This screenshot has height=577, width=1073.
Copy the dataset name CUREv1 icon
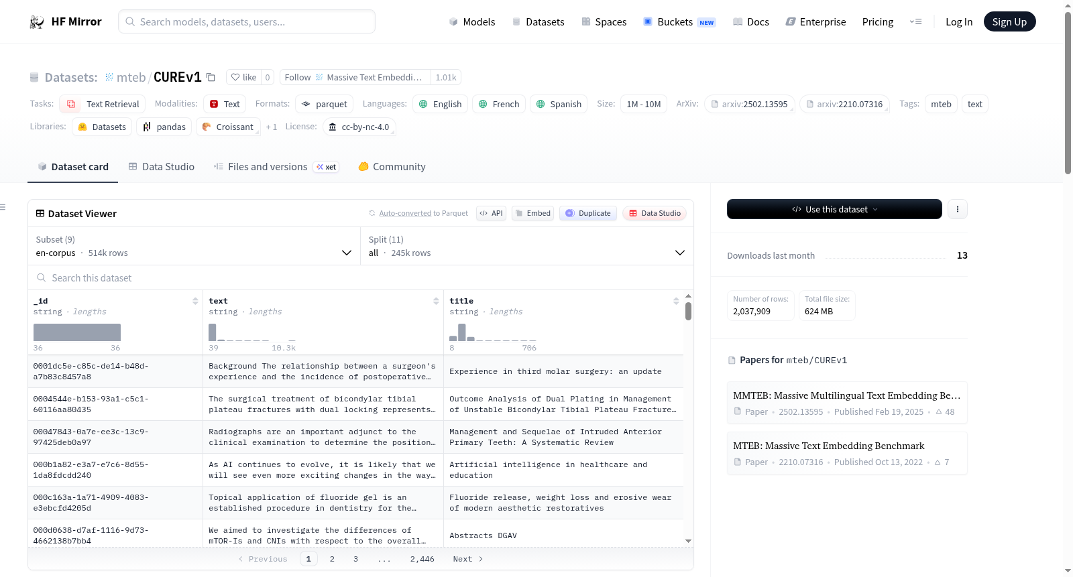click(x=211, y=77)
